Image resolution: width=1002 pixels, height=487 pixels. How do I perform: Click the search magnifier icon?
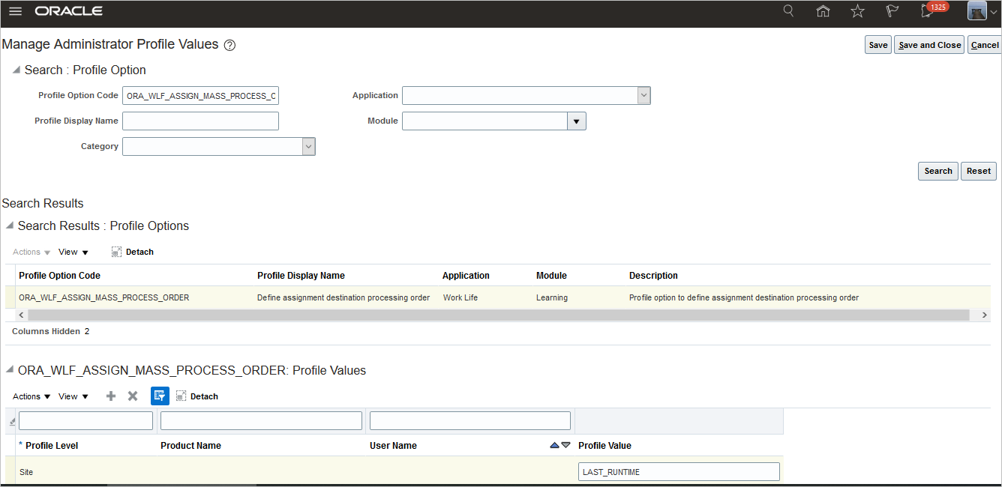point(788,11)
